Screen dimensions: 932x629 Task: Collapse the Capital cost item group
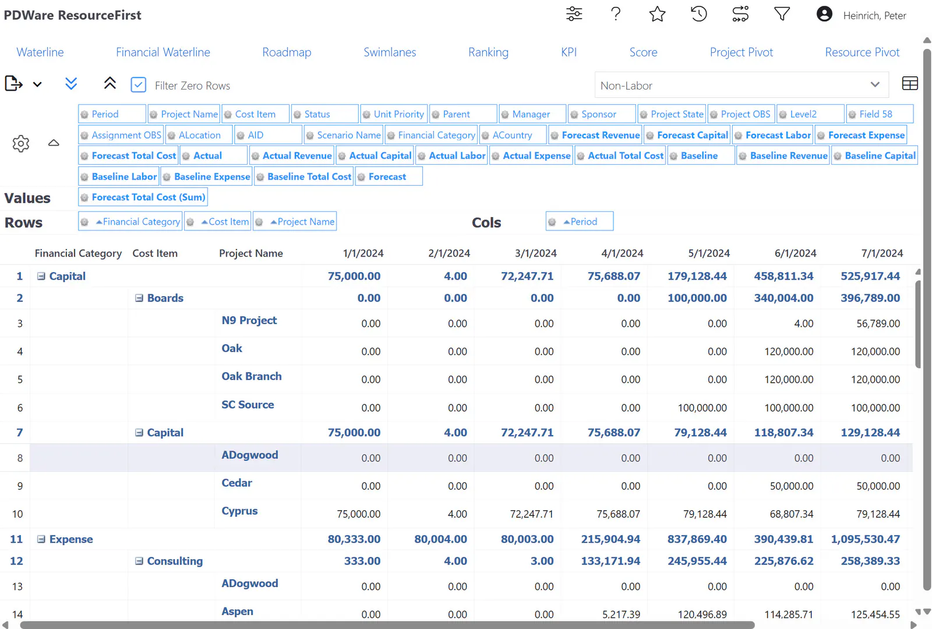point(139,432)
